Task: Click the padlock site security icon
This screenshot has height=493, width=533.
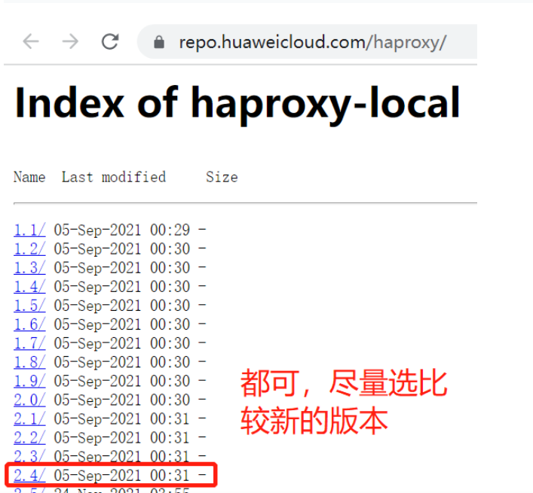Action: point(159,42)
